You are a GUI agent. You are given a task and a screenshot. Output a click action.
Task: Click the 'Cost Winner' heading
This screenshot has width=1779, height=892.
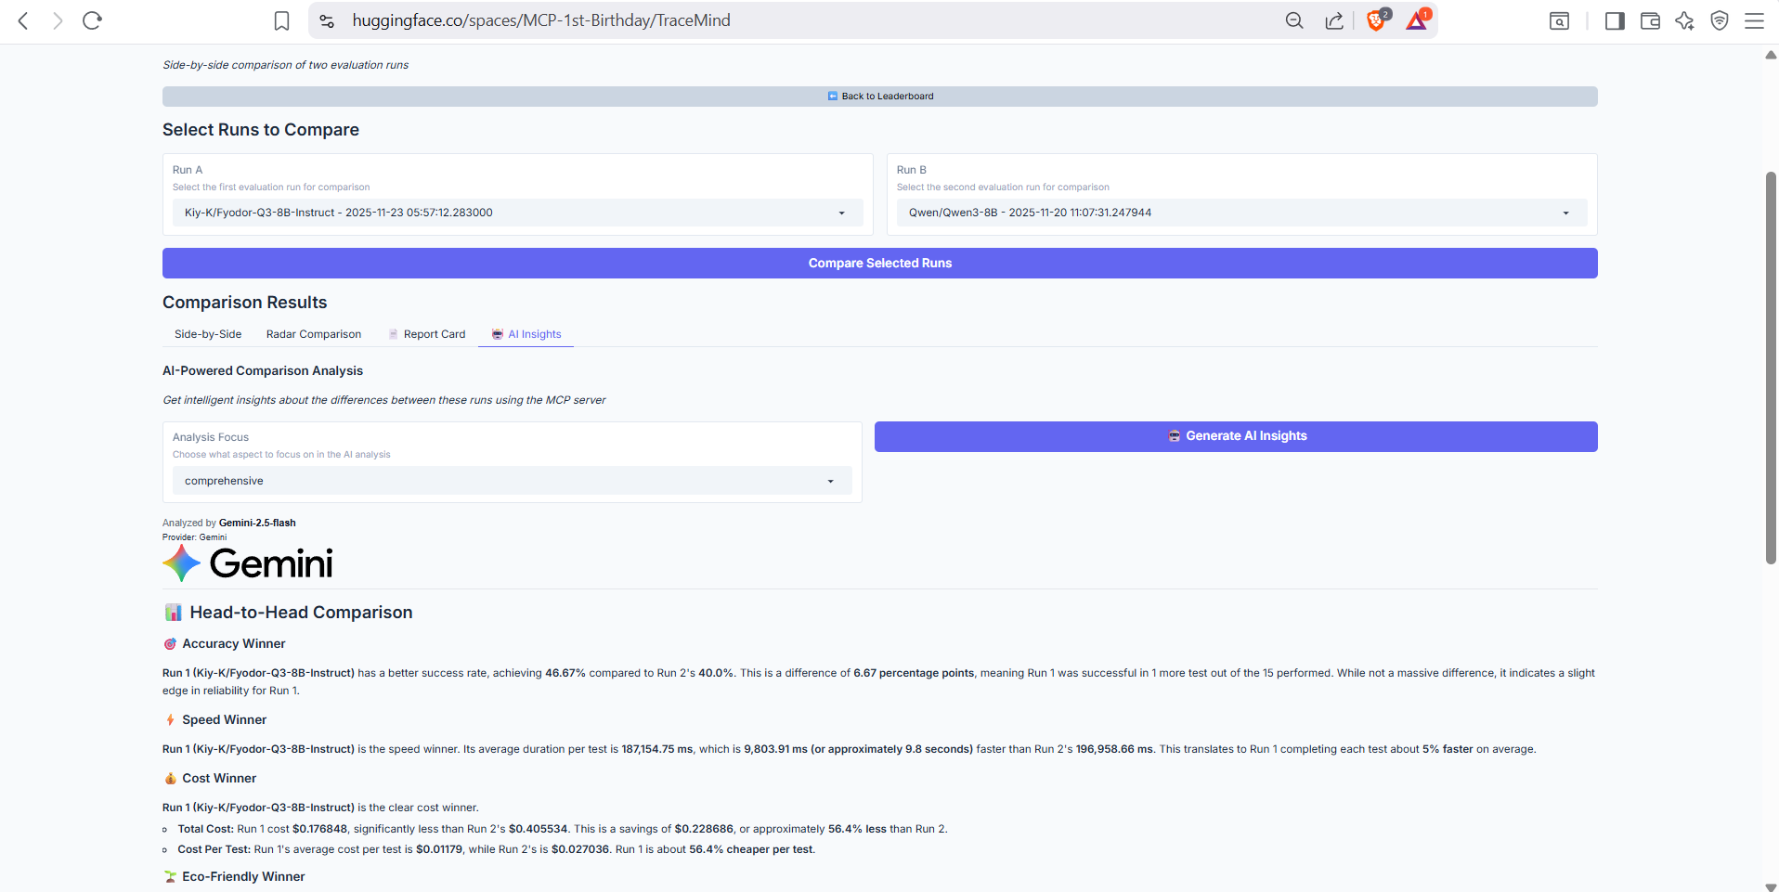(219, 779)
